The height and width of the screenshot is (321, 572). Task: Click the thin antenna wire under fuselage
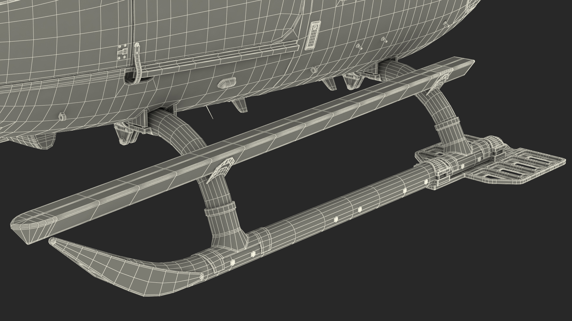click(210, 113)
